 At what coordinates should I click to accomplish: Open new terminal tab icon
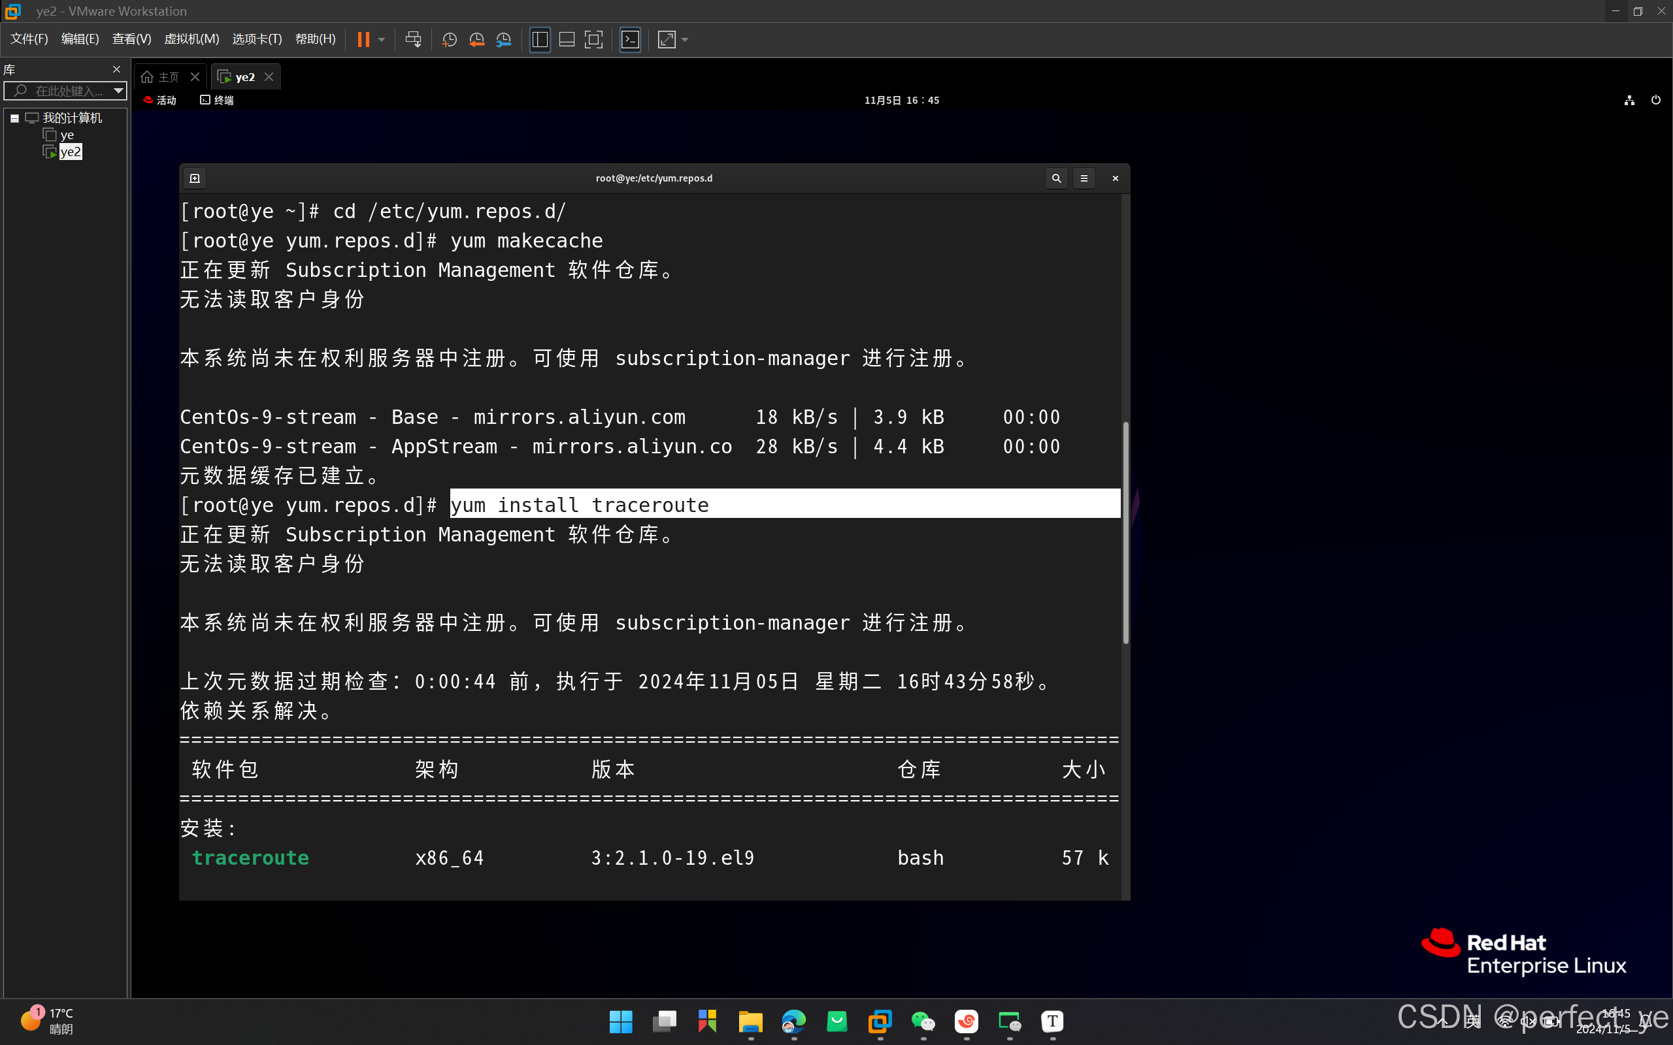pyautogui.click(x=195, y=178)
